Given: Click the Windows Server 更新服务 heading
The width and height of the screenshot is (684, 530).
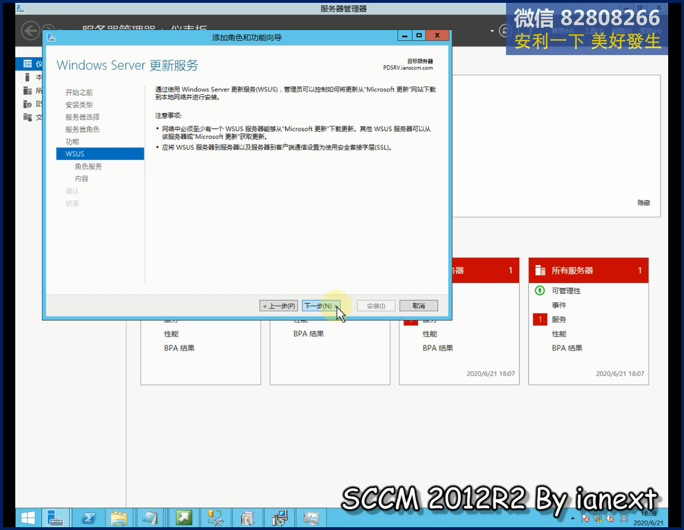Looking at the screenshot, I should pyautogui.click(x=127, y=66).
